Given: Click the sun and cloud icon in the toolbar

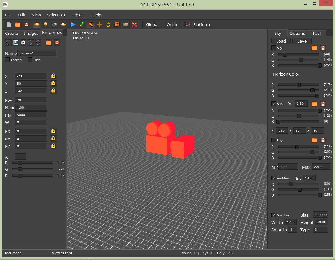Looking at the screenshot, I should (x=63, y=24).
